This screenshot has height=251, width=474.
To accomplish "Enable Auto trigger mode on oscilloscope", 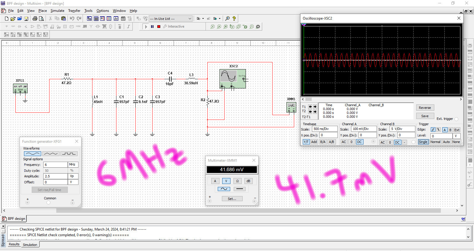I will (446, 142).
